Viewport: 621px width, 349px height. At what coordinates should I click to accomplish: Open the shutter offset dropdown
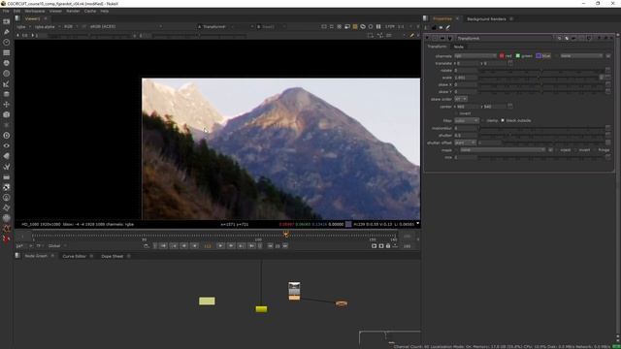tap(465, 143)
